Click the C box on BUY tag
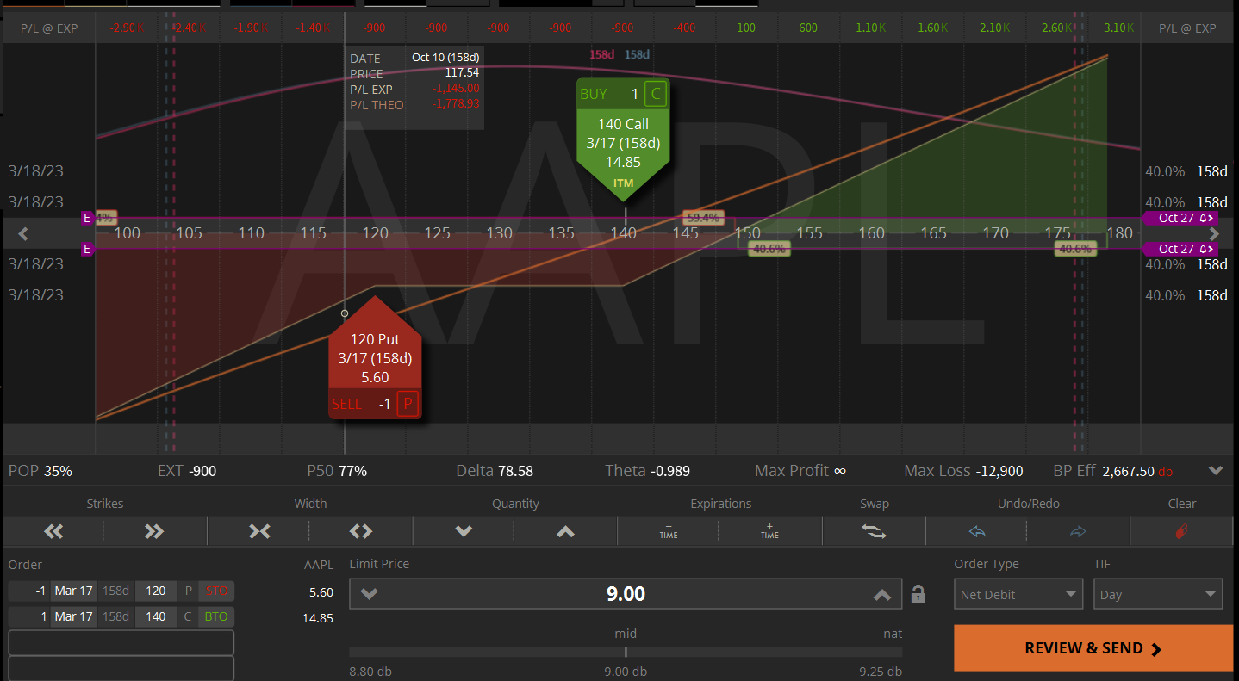Screen dimensions: 1239x681 pyautogui.click(x=656, y=94)
